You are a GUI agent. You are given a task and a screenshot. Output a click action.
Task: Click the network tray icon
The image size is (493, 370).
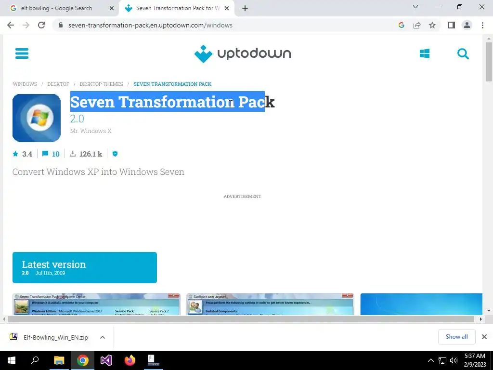[x=442, y=360]
